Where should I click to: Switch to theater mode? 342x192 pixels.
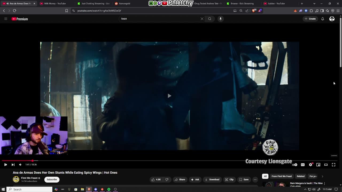[326, 165]
